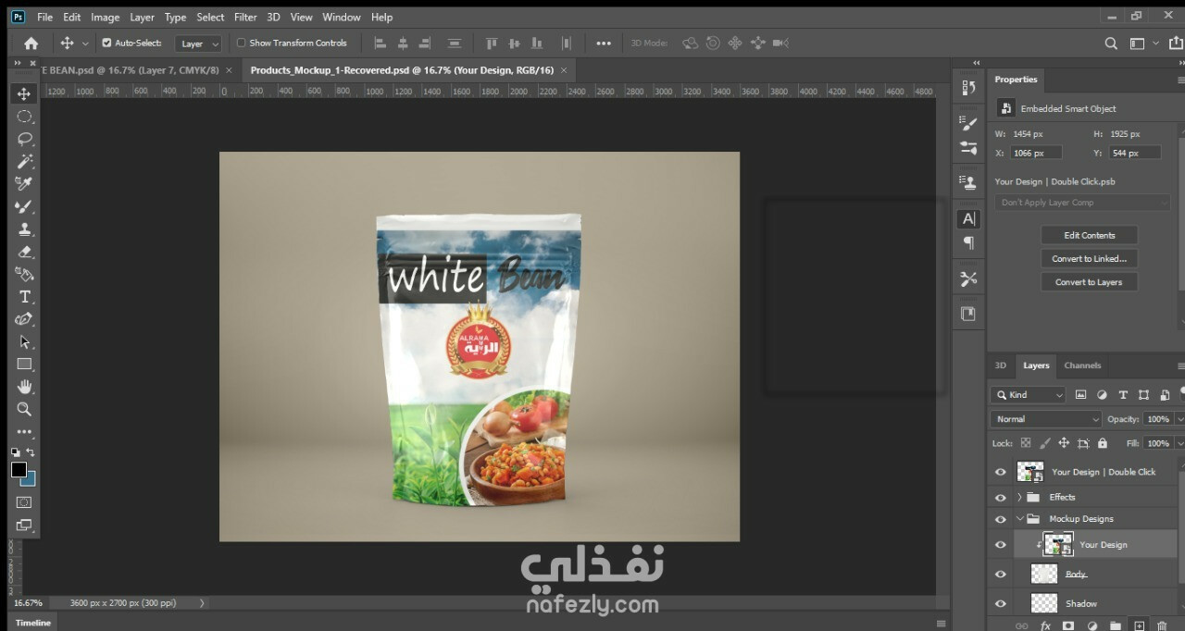Align horizontal centers in options bar
This screenshot has height=631, width=1185.
click(403, 43)
